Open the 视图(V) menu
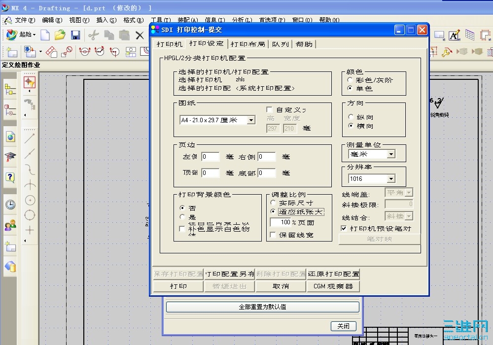 79,20
